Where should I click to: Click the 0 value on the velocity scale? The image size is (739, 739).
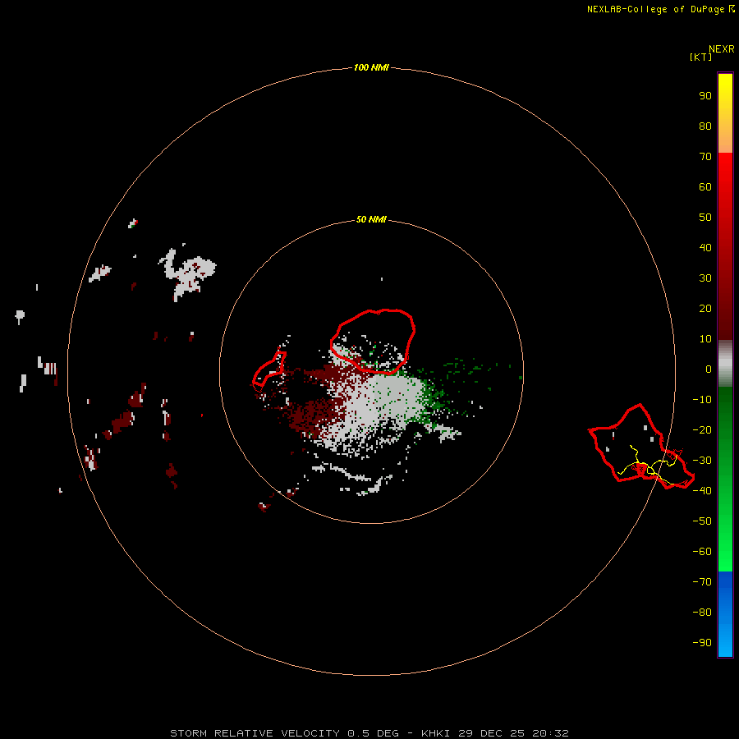709,369
